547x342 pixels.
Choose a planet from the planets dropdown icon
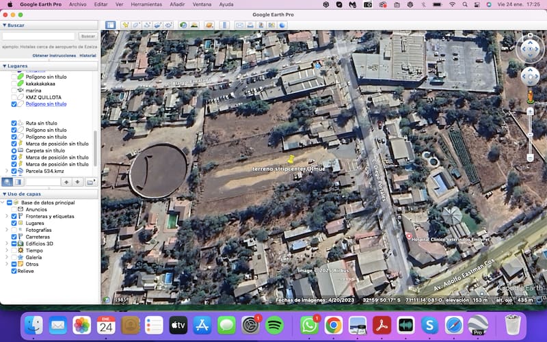pos(209,25)
